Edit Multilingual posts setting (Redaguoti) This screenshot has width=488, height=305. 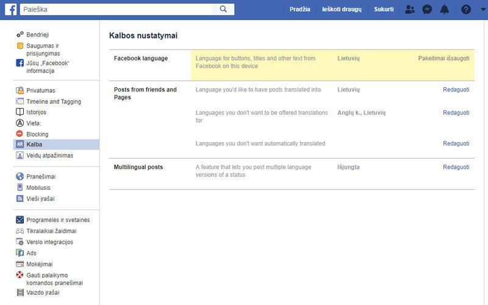coord(456,167)
